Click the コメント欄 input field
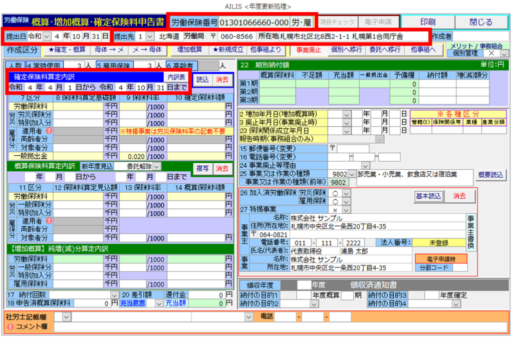 281,326
